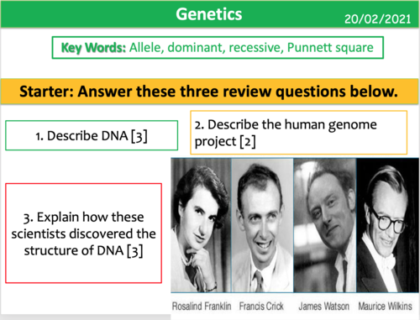Click the Punnett square key word
Viewport: 420px width, 320px height.
click(x=330, y=48)
